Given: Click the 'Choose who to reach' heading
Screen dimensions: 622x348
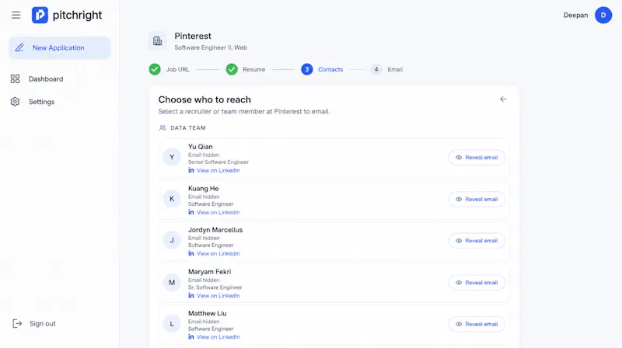Looking at the screenshot, I should pyautogui.click(x=204, y=99).
